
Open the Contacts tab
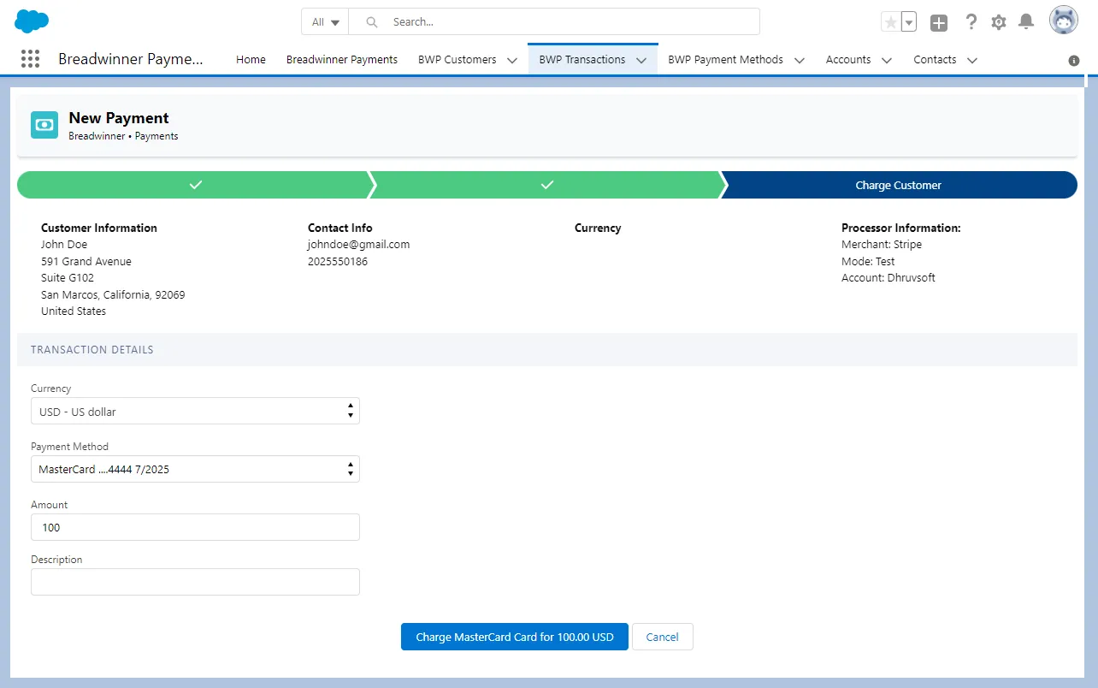[935, 60]
